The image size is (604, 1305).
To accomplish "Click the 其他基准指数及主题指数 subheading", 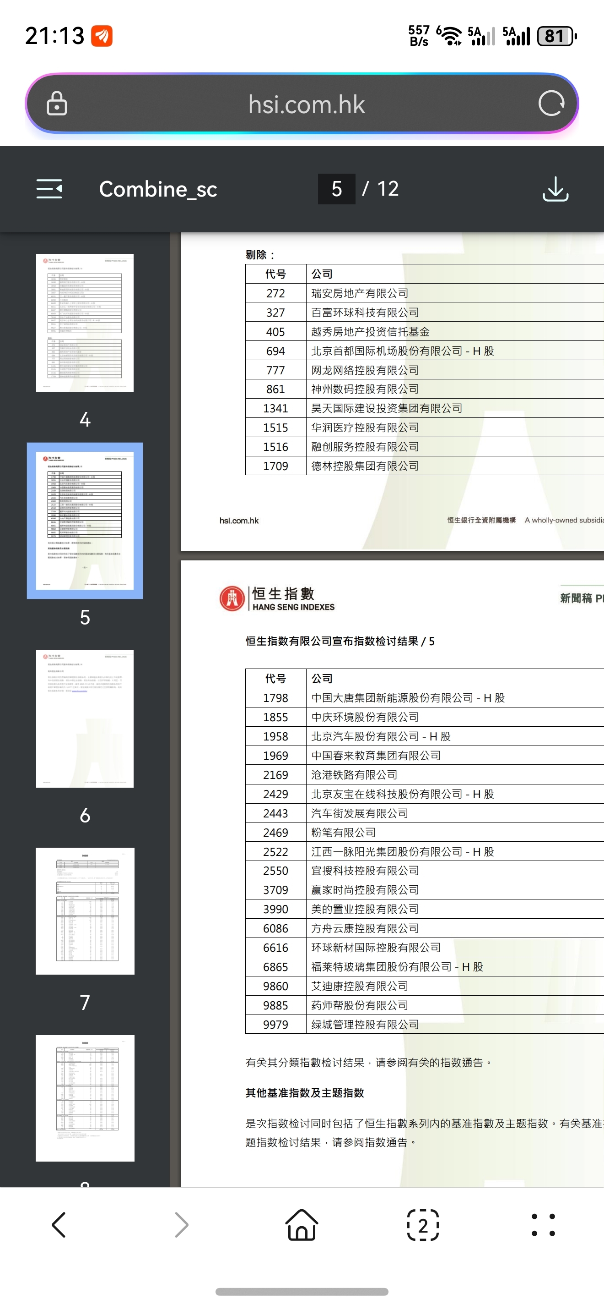I will tap(305, 1093).
